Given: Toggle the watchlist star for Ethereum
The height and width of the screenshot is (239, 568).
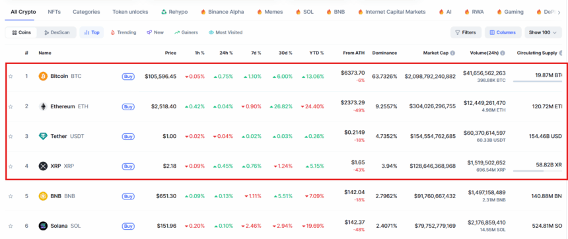Looking at the screenshot, I should (11, 106).
